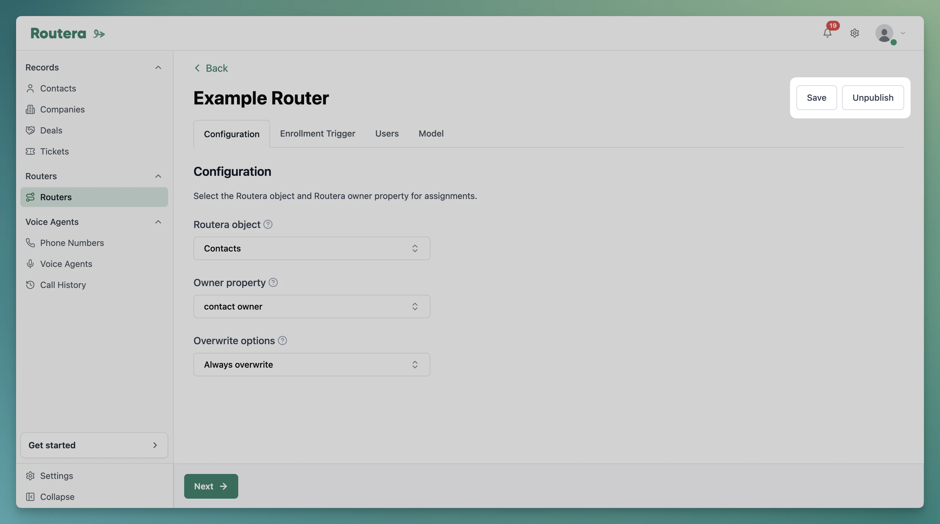Image resolution: width=940 pixels, height=524 pixels.
Task: Open the notifications bell
Action: (x=827, y=33)
